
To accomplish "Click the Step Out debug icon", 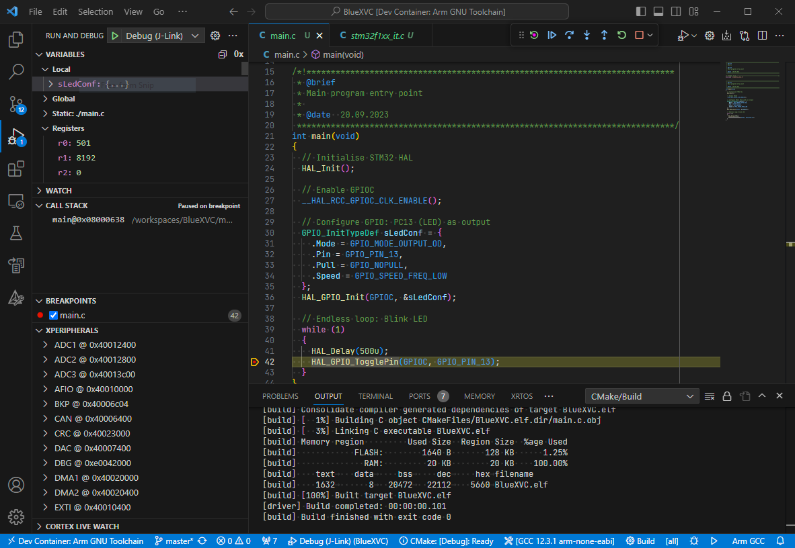I will coord(603,36).
